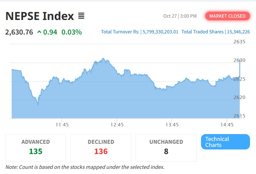The image size is (256, 174).
Task: Click the chart peak near 12:30
Action: pos(103,58)
